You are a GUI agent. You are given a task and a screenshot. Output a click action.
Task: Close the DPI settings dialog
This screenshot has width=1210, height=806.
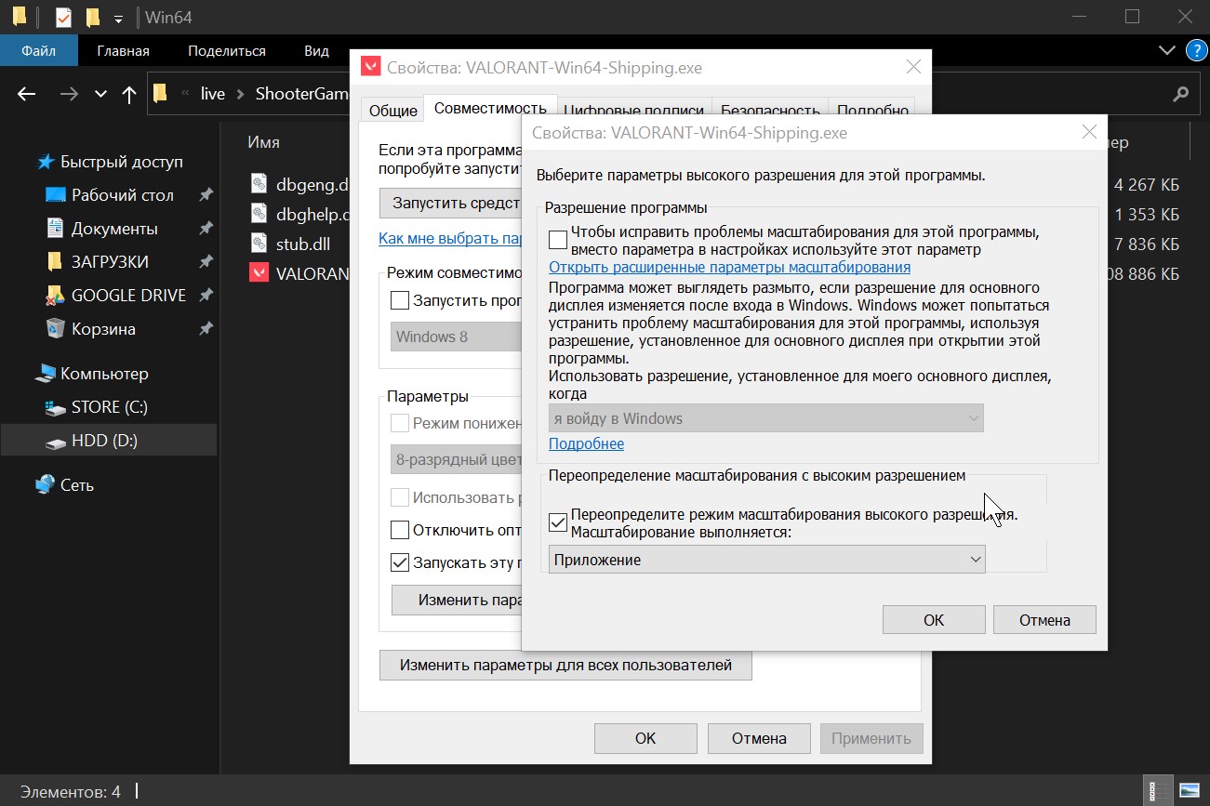click(x=1090, y=133)
